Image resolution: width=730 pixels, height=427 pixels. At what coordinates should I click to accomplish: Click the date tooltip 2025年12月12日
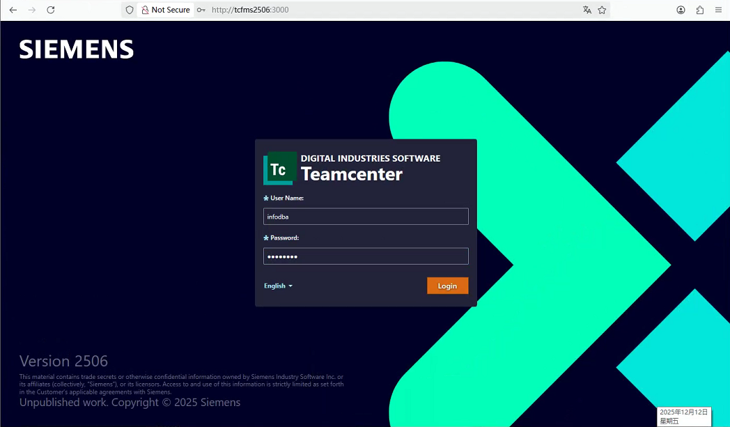pyautogui.click(x=684, y=417)
